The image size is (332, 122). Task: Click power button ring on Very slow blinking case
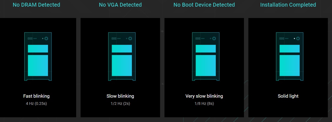tap(214, 38)
